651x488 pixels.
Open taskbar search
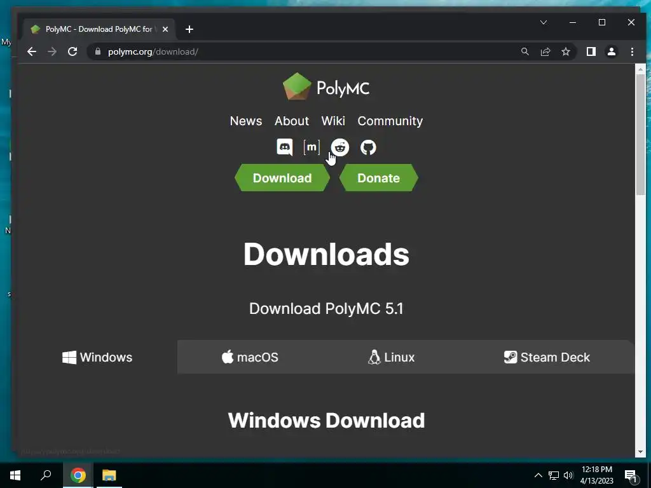pyautogui.click(x=46, y=475)
